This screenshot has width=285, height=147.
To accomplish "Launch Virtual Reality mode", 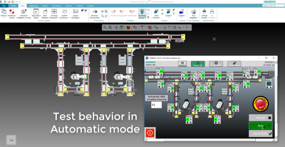I will 204,14.
